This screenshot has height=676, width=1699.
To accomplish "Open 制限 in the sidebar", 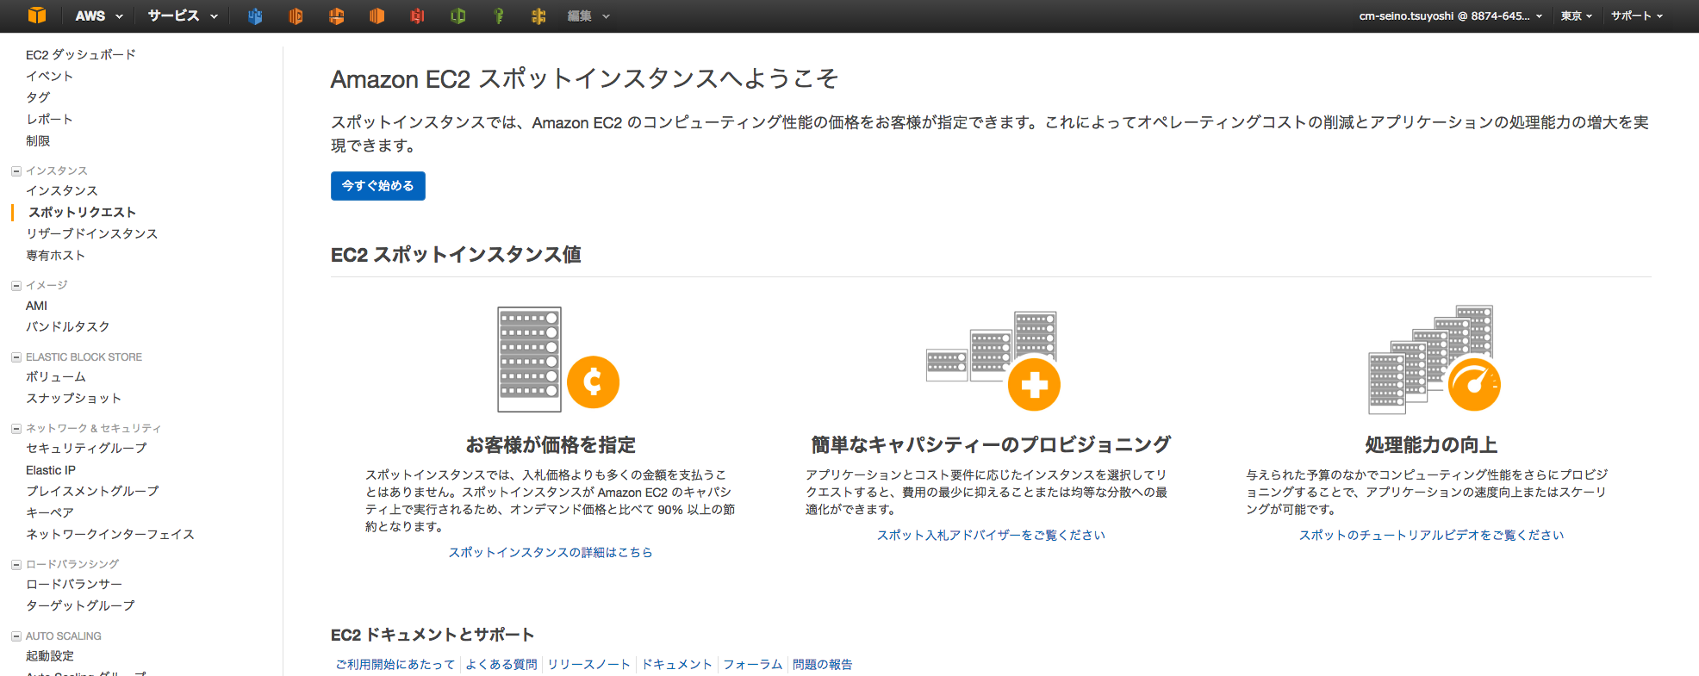I will click(x=38, y=140).
